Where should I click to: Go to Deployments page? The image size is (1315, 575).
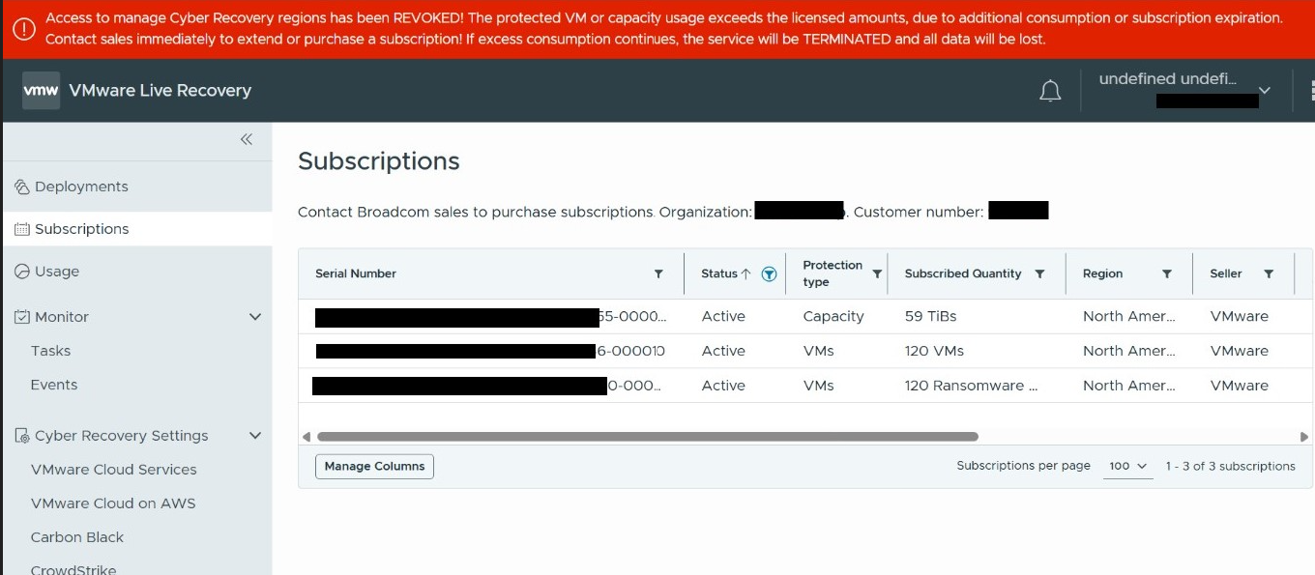pyautogui.click(x=81, y=187)
